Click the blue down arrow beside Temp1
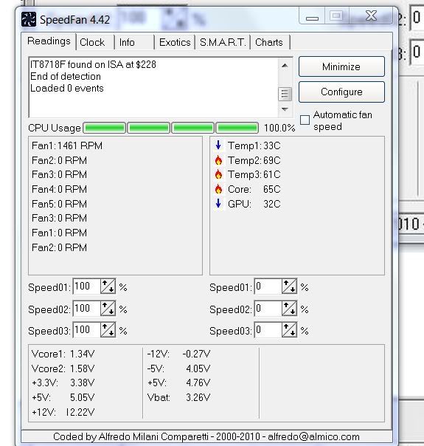This screenshot has width=424, height=446. (x=218, y=145)
